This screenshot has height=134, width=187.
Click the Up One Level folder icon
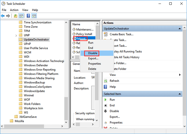point(16,16)
